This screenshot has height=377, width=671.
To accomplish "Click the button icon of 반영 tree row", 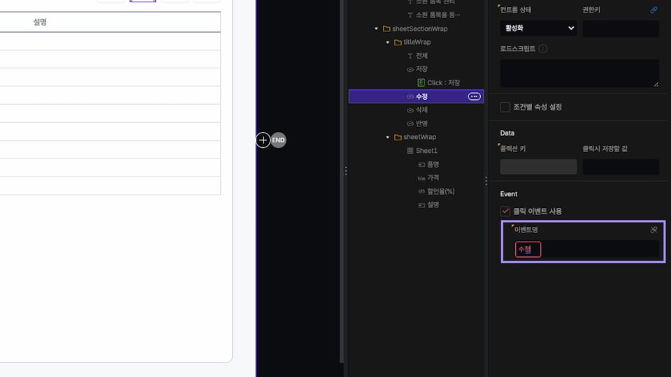I will pos(410,124).
